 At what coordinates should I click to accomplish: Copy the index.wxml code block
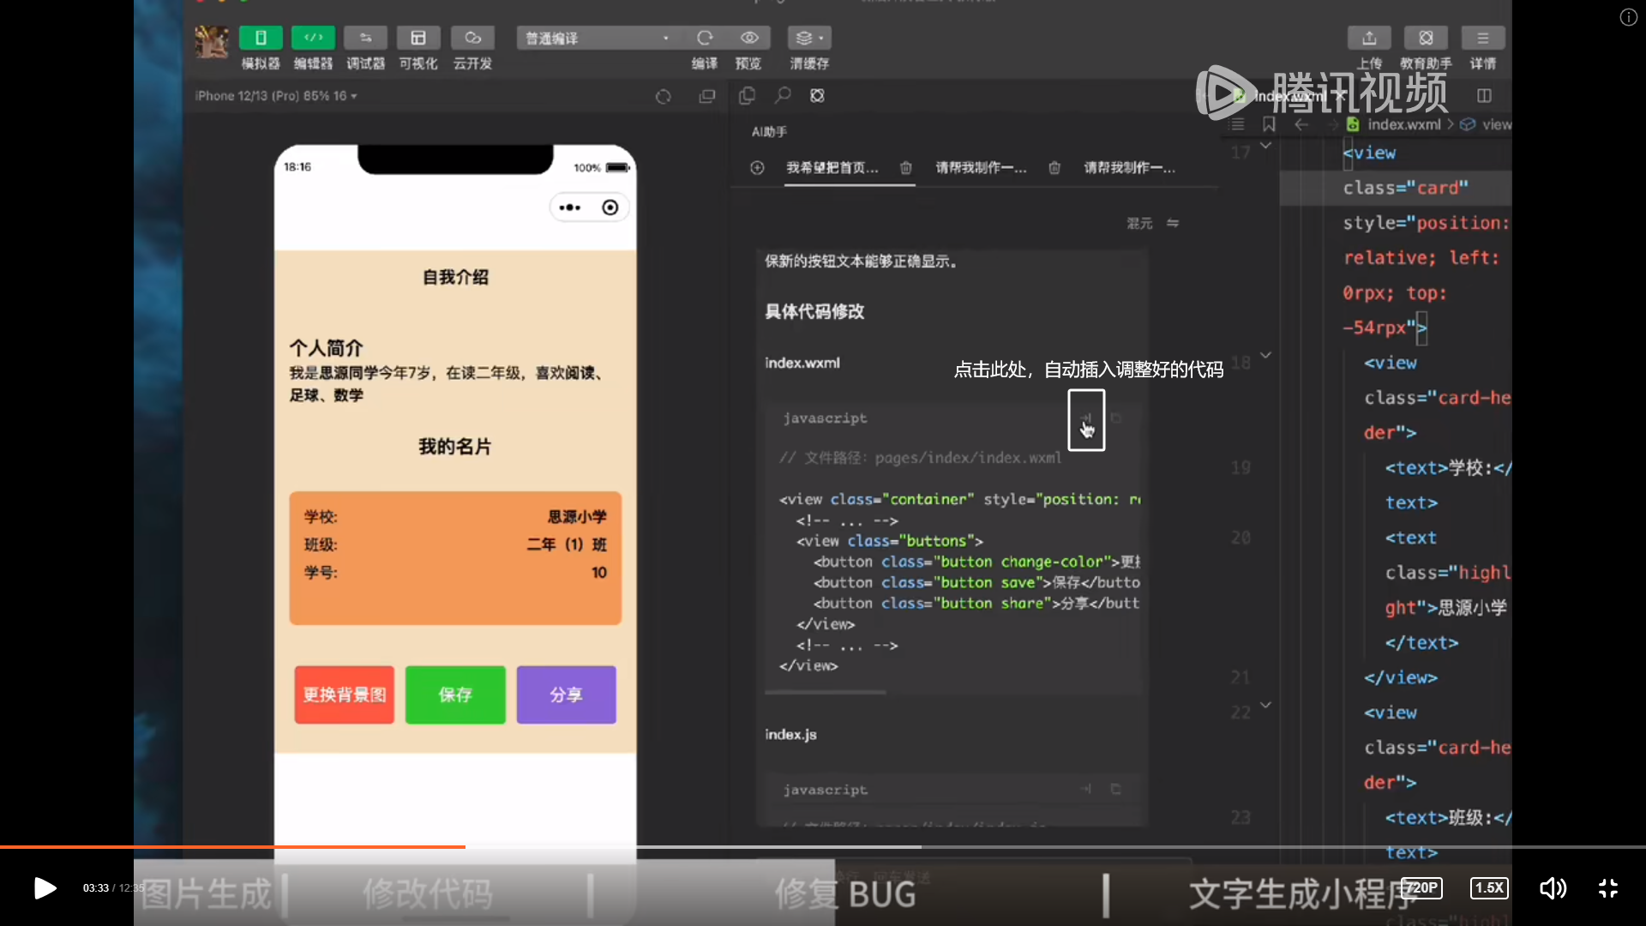click(x=1116, y=418)
